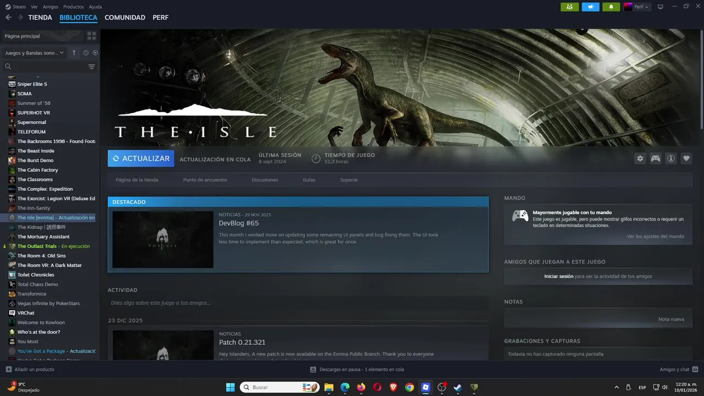Open Página de la tienda link
This screenshot has height=396, width=704.
[x=137, y=180]
